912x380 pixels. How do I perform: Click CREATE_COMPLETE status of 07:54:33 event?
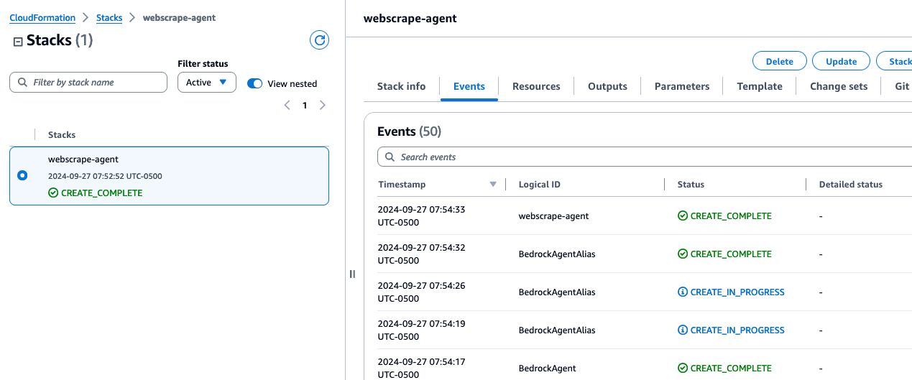[724, 216]
